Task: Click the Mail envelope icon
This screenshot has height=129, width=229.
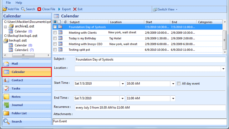Action: [6, 64]
